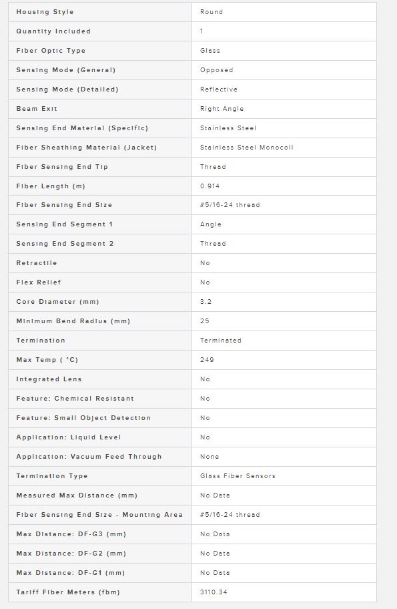This screenshot has width=397, height=609.
Task: Click the Right Angle beam exit value
Action: [x=222, y=109]
